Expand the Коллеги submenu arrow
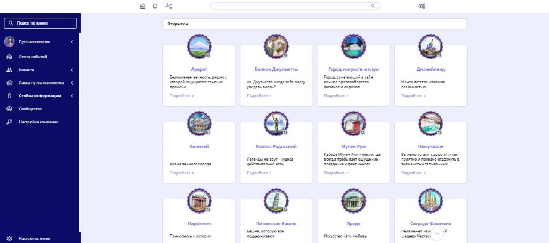549x243 pixels. [72, 70]
